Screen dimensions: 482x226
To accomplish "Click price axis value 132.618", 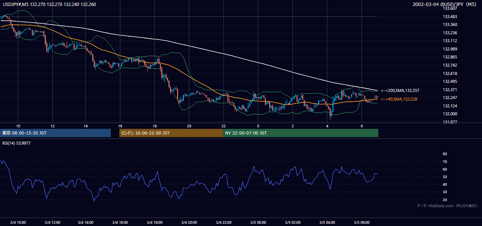I will click(x=449, y=73).
